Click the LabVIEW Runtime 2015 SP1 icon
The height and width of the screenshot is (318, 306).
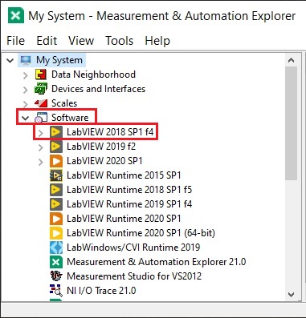click(56, 175)
